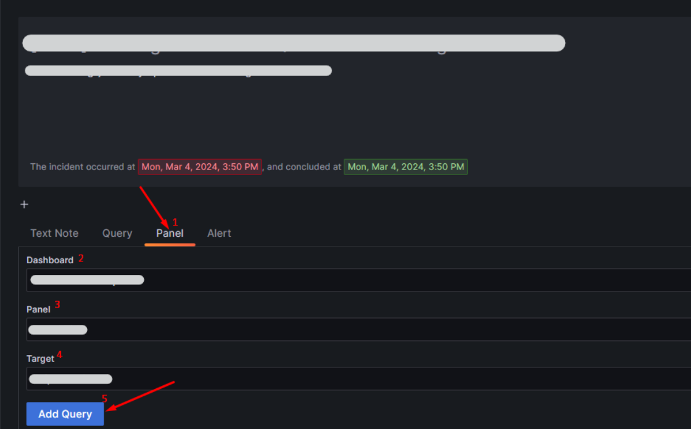Click the plus icon above the tabs
The image size is (691, 429).
(x=25, y=205)
